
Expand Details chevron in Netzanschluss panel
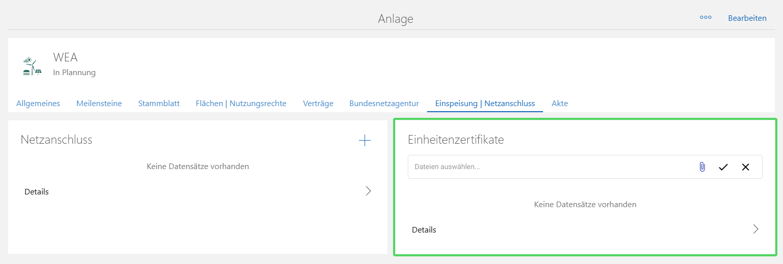coord(369,191)
